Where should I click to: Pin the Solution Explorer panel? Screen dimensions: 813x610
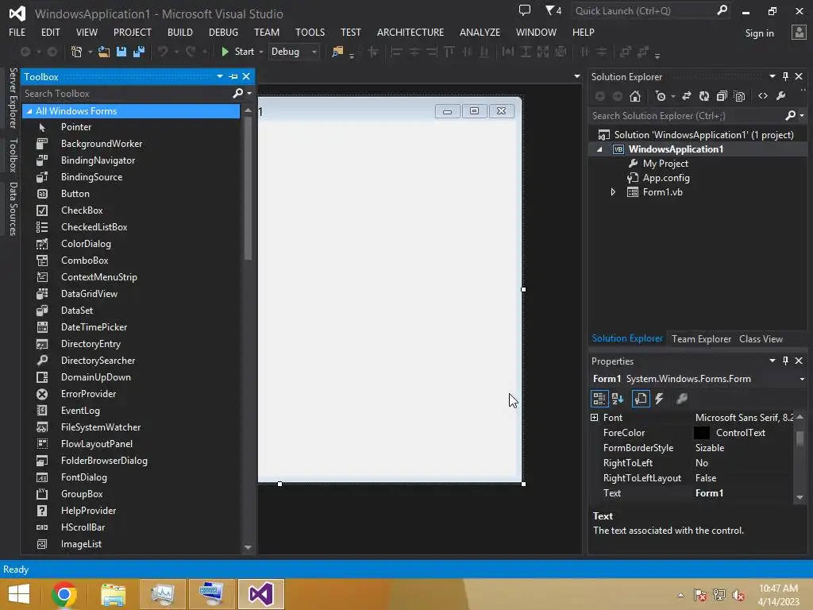pyautogui.click(x=785, y=77)
